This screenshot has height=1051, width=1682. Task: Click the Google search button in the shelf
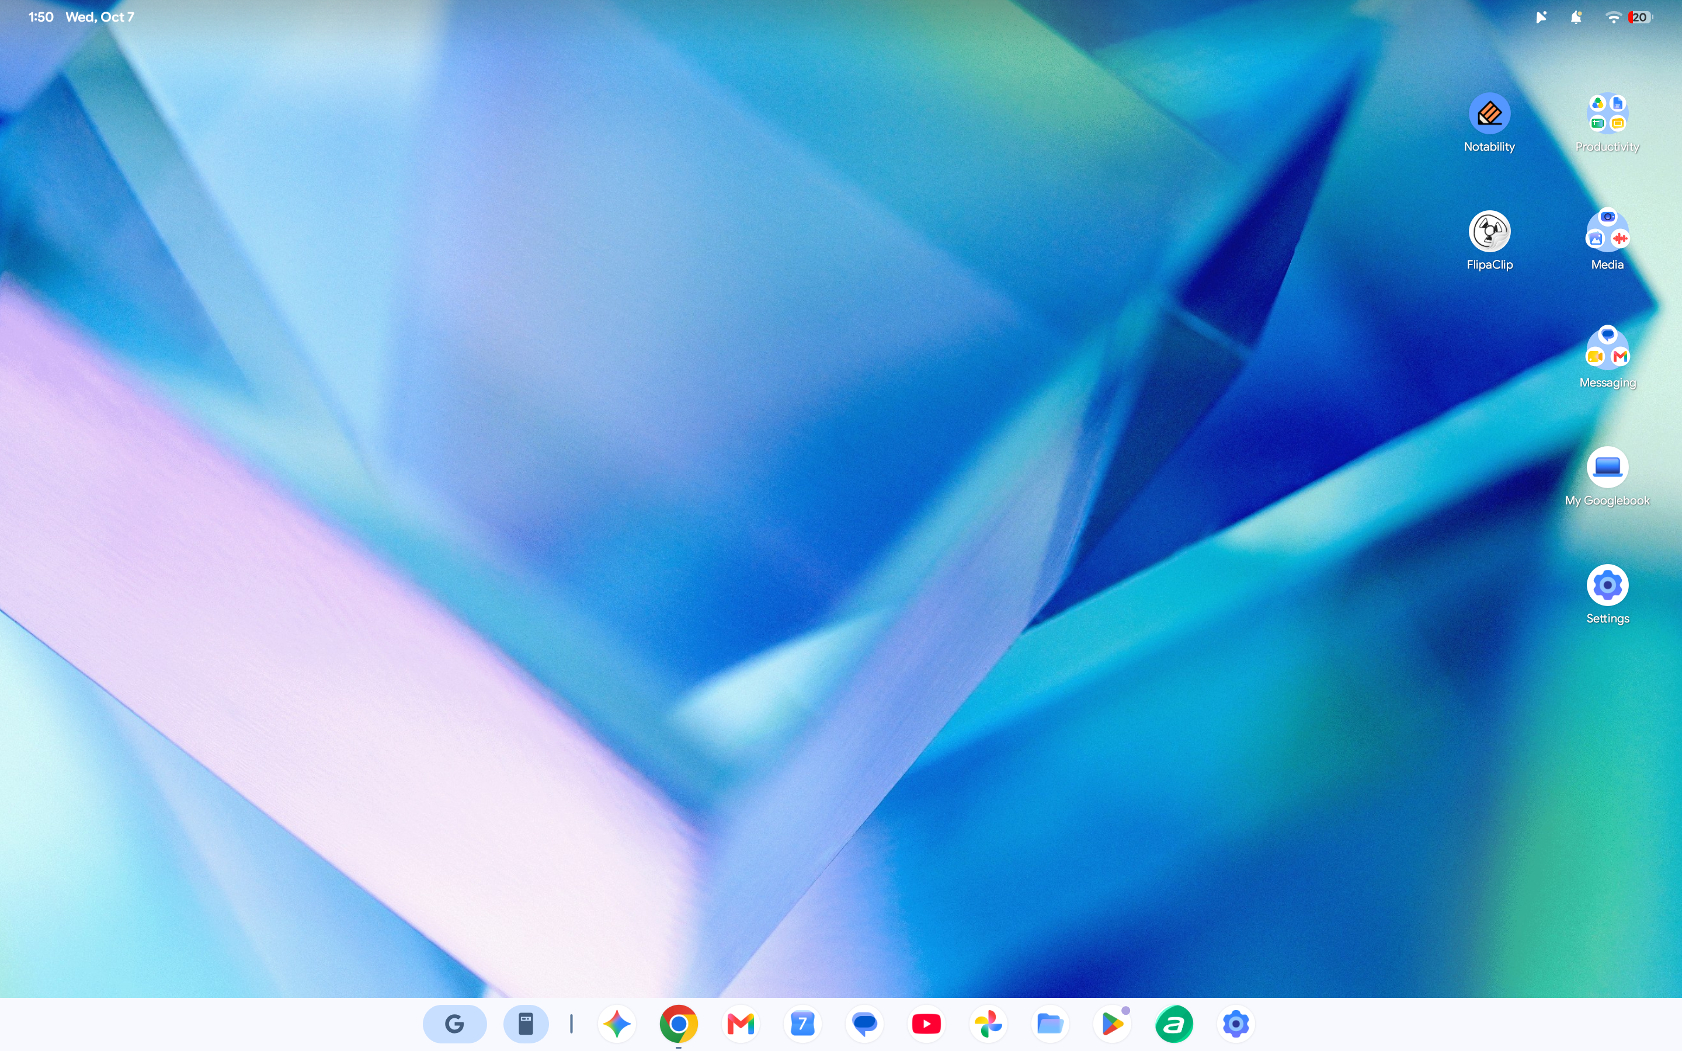[454, 1024]
